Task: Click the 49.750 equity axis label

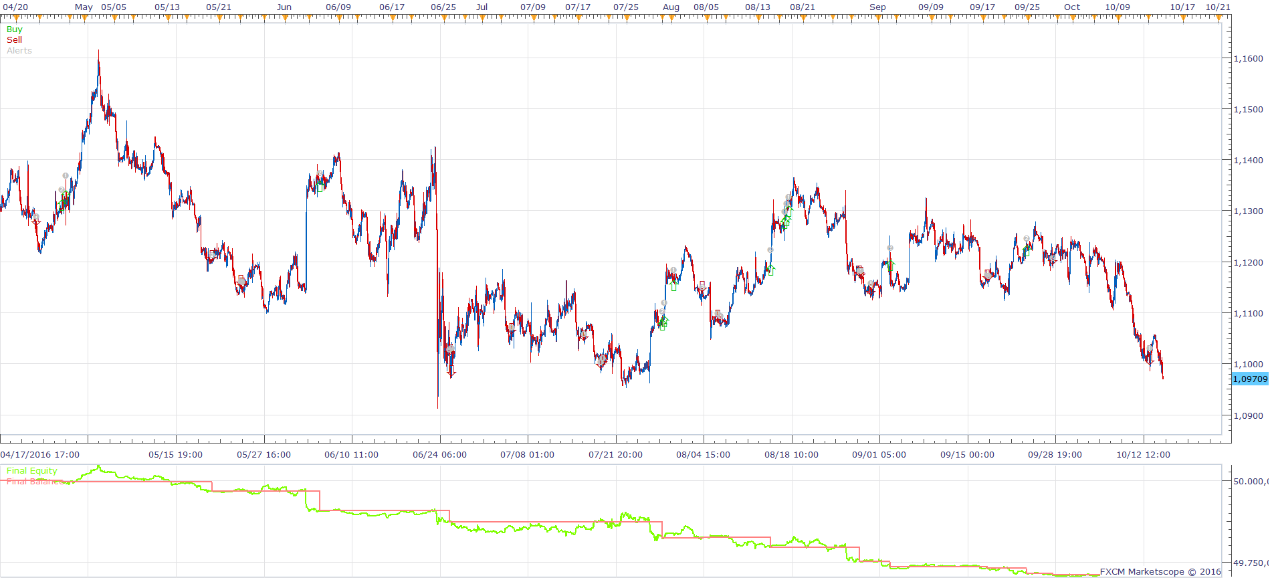Action: pyautogui.click(x=1251, y=563)
